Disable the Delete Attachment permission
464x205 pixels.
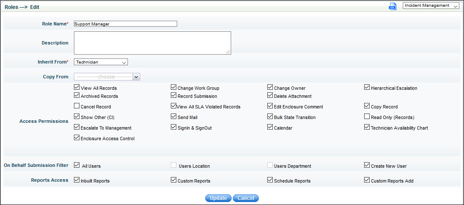(270, 96)
